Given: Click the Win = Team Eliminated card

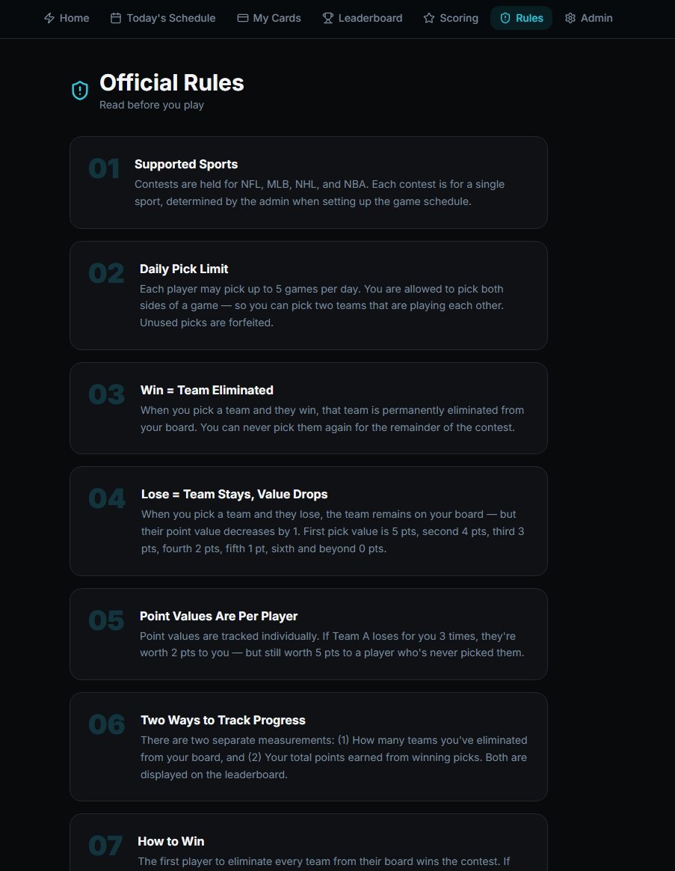Looking at the screenshot, I should tap(308, 409).
